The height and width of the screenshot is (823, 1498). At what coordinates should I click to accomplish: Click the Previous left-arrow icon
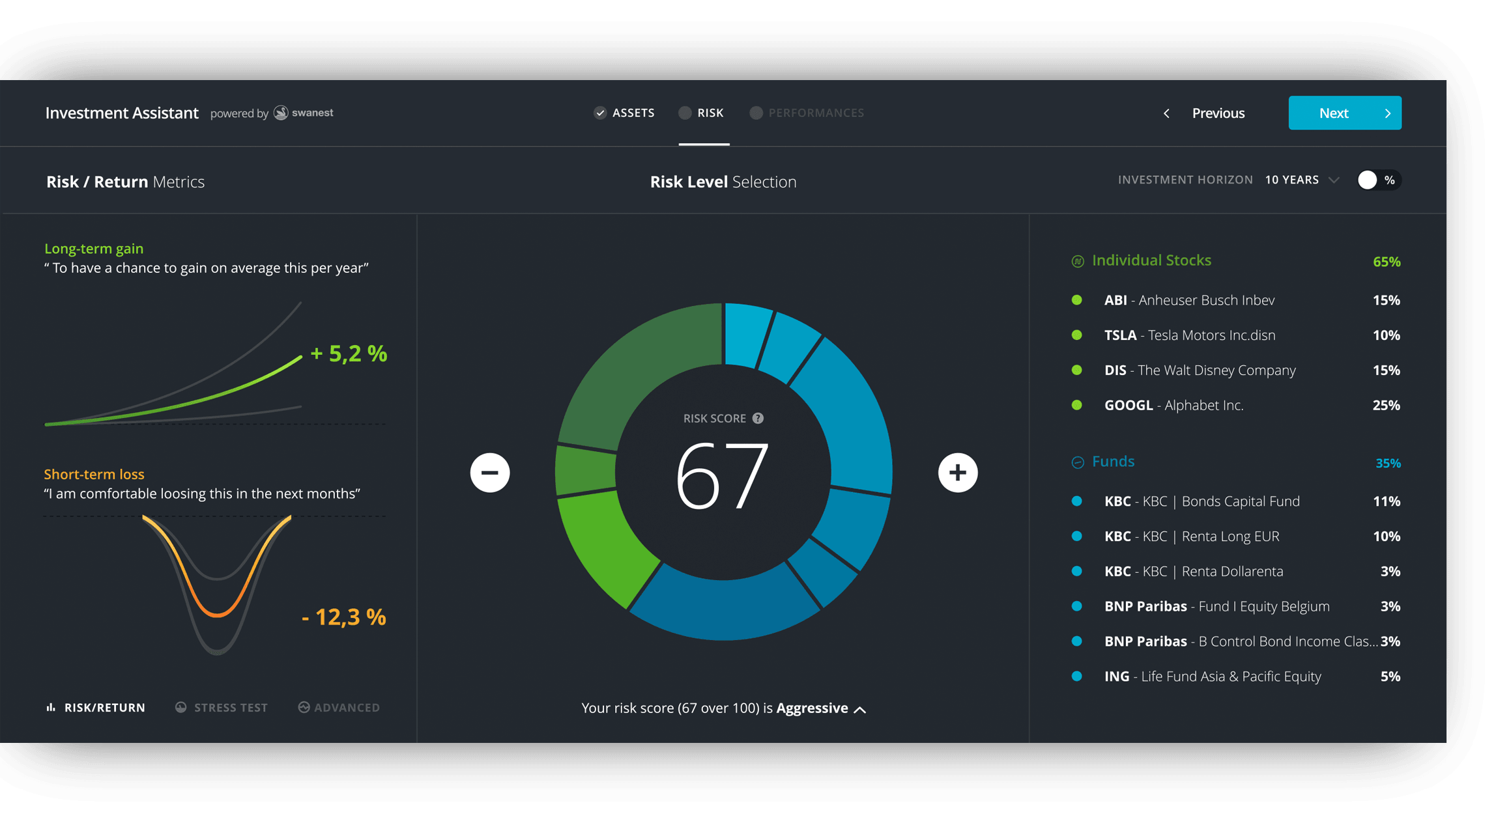click(1166, 113)
